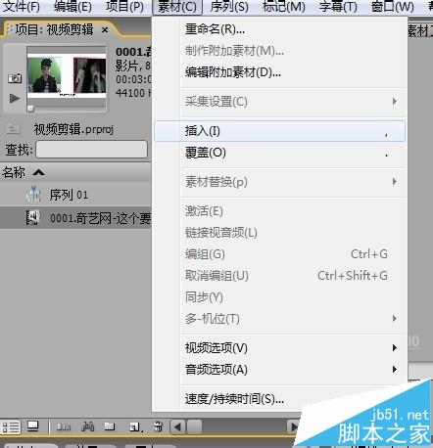Click the project panel grip icon beside 项目
Screen dimensions: 433x448
pos(10,30)
